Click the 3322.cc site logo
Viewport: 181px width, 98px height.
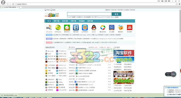[x=52, y=15]
